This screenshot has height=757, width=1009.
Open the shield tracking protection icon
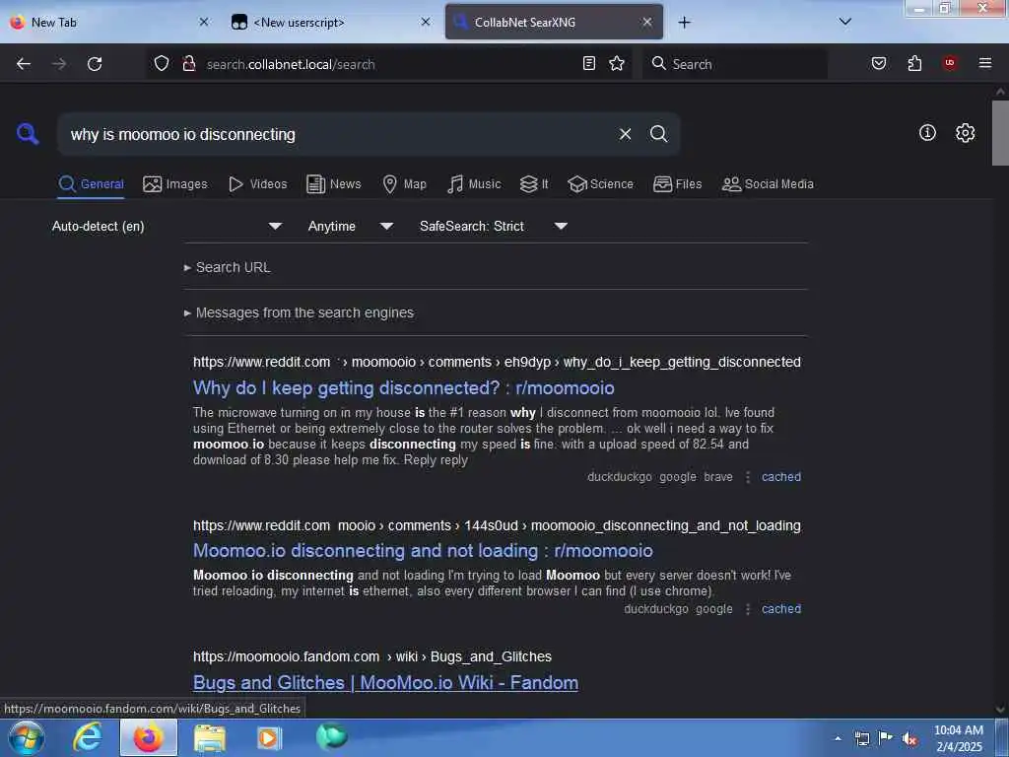[162, 63]
